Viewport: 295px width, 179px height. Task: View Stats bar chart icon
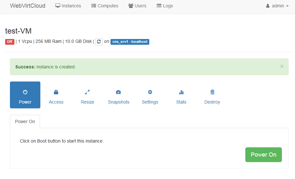click(181, 92)
